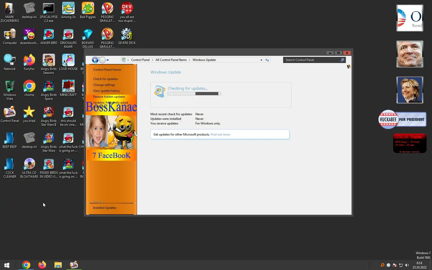The width and height of the screenshot is (432, 270).
Task: Click the Windows Update breadcrumb
Action: point(204,60)
